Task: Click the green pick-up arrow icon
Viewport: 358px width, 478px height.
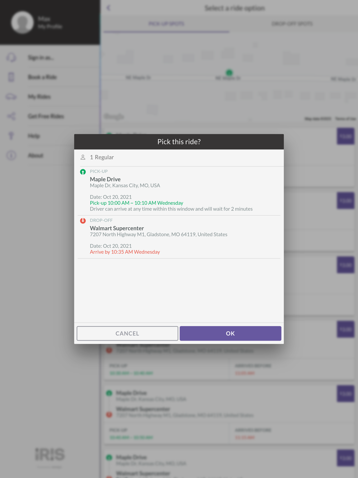Action: [x=83, y=172]
